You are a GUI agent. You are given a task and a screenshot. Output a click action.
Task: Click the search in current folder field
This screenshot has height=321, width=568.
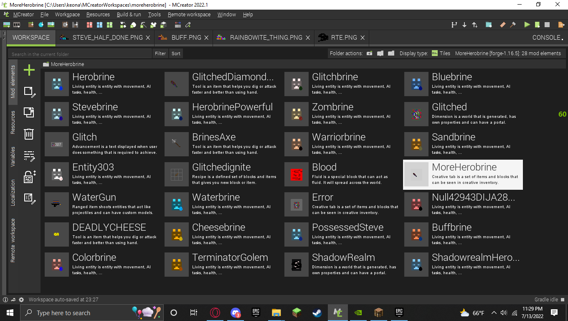point(80,53)
